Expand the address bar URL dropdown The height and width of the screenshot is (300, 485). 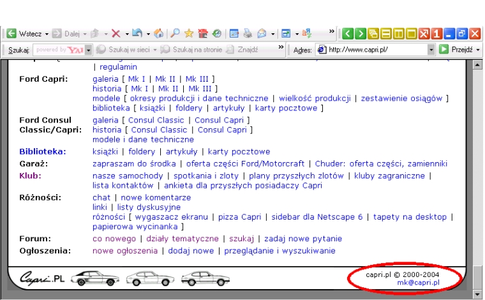pos(431,50)
